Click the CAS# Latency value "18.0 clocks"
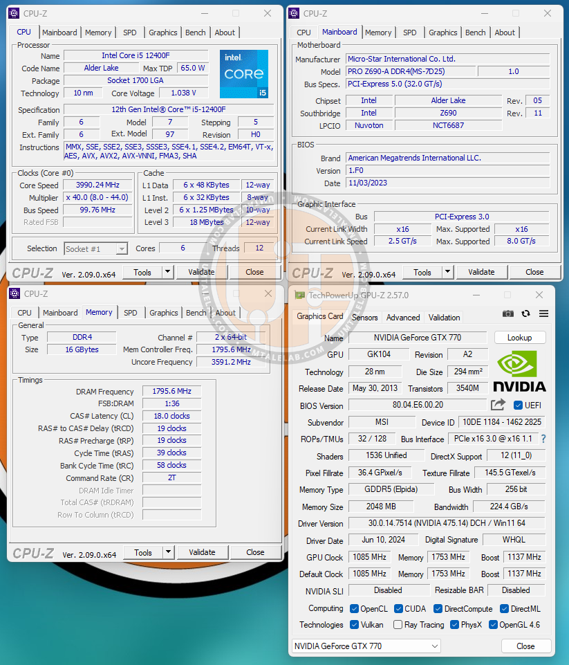This screenshot has height=665, width=569. tap(171, 416)
